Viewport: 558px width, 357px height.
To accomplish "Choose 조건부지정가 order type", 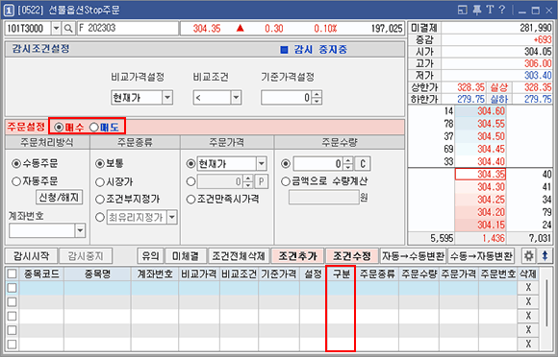I will tap(100, 200).
